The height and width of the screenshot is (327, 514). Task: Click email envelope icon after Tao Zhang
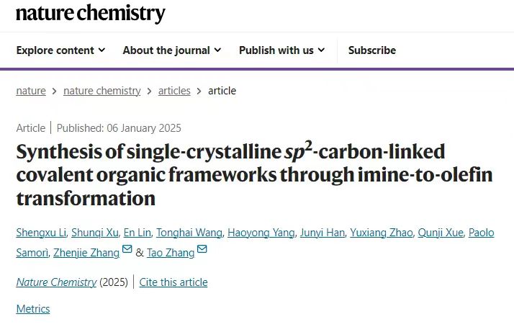pos(202,249)
